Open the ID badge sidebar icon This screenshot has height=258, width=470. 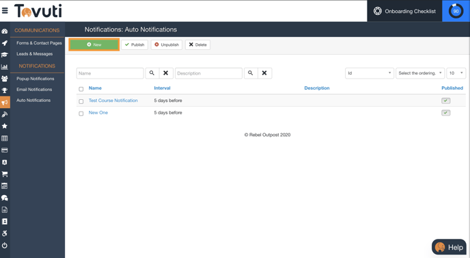coord(5,162)
